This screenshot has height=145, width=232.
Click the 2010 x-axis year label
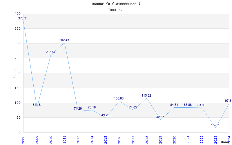pos(51,140)
